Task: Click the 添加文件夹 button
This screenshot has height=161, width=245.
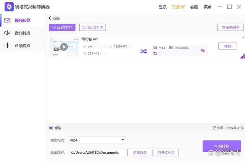Action: [93, 27]
